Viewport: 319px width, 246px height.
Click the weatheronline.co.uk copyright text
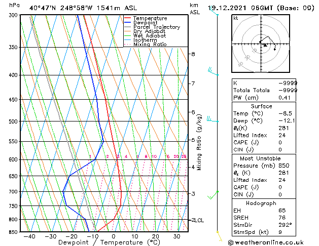pos(266,242)
